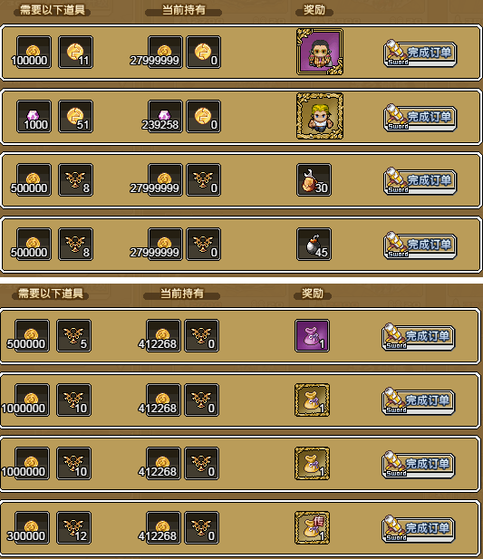Complete the order for the purple-framed character
This screenshot has height=559, width=483.
[420, 53]
